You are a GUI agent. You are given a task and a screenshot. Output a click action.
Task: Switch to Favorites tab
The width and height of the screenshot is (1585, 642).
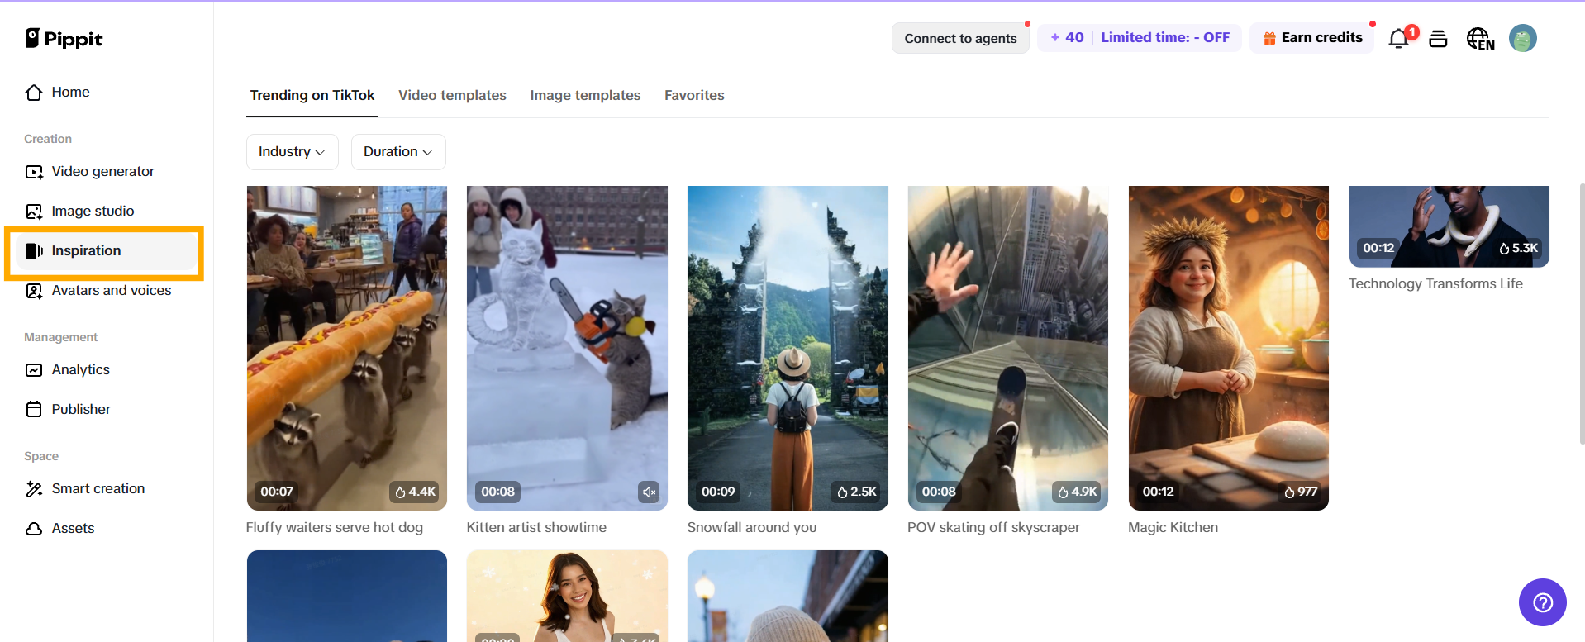(x=694, y=95)
